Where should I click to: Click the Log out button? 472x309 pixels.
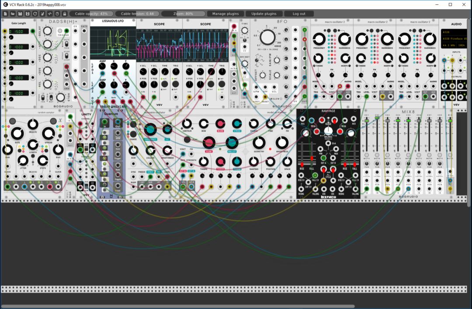pyautogui.click(x=299, y=14)
